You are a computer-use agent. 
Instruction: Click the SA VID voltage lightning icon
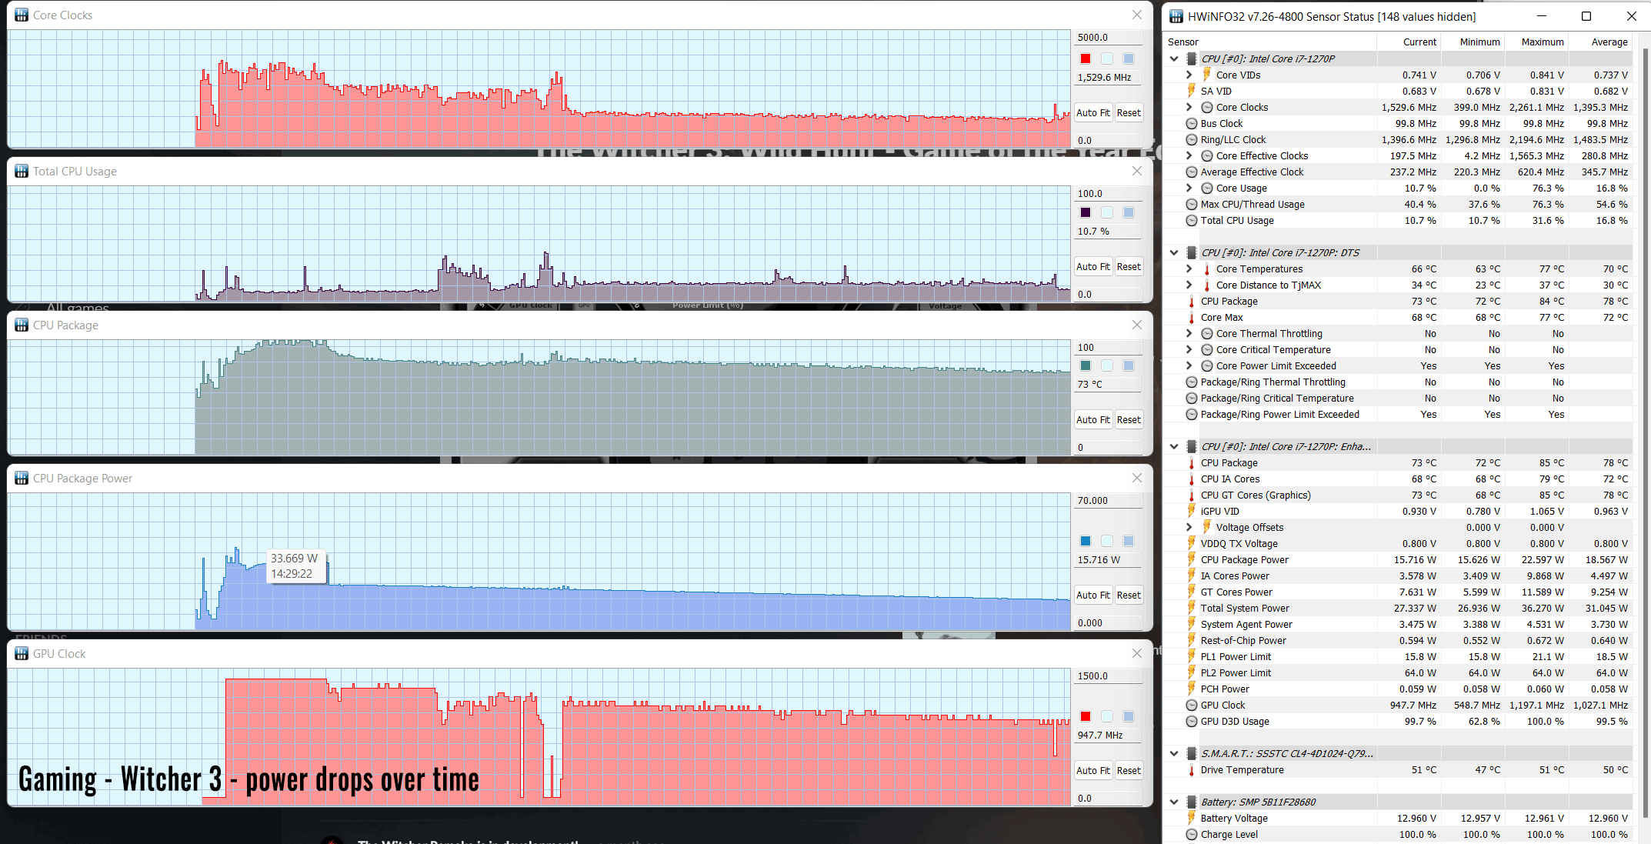click(1192, 91)
